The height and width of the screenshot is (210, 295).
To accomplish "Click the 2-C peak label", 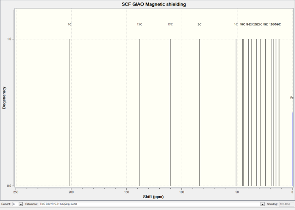I will point(199,24).
